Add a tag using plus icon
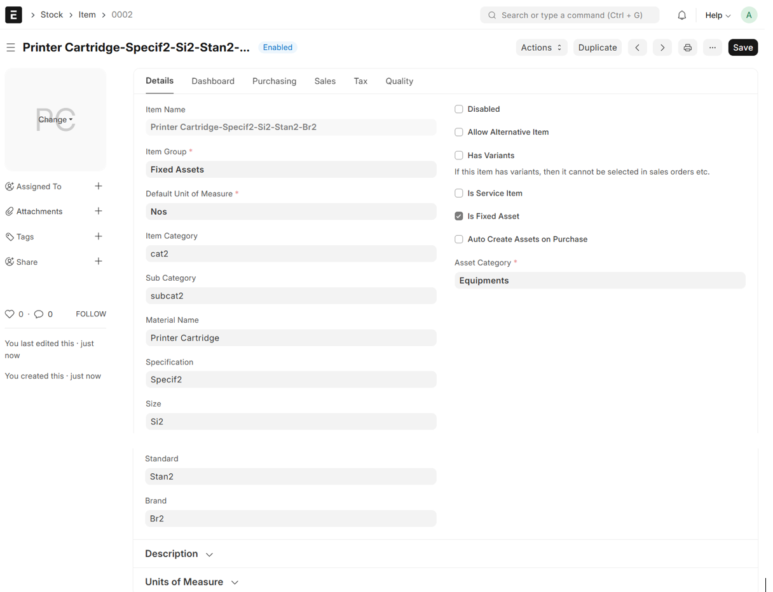The width and height of the screenshot is (773, 592). [x=99, y=236]
